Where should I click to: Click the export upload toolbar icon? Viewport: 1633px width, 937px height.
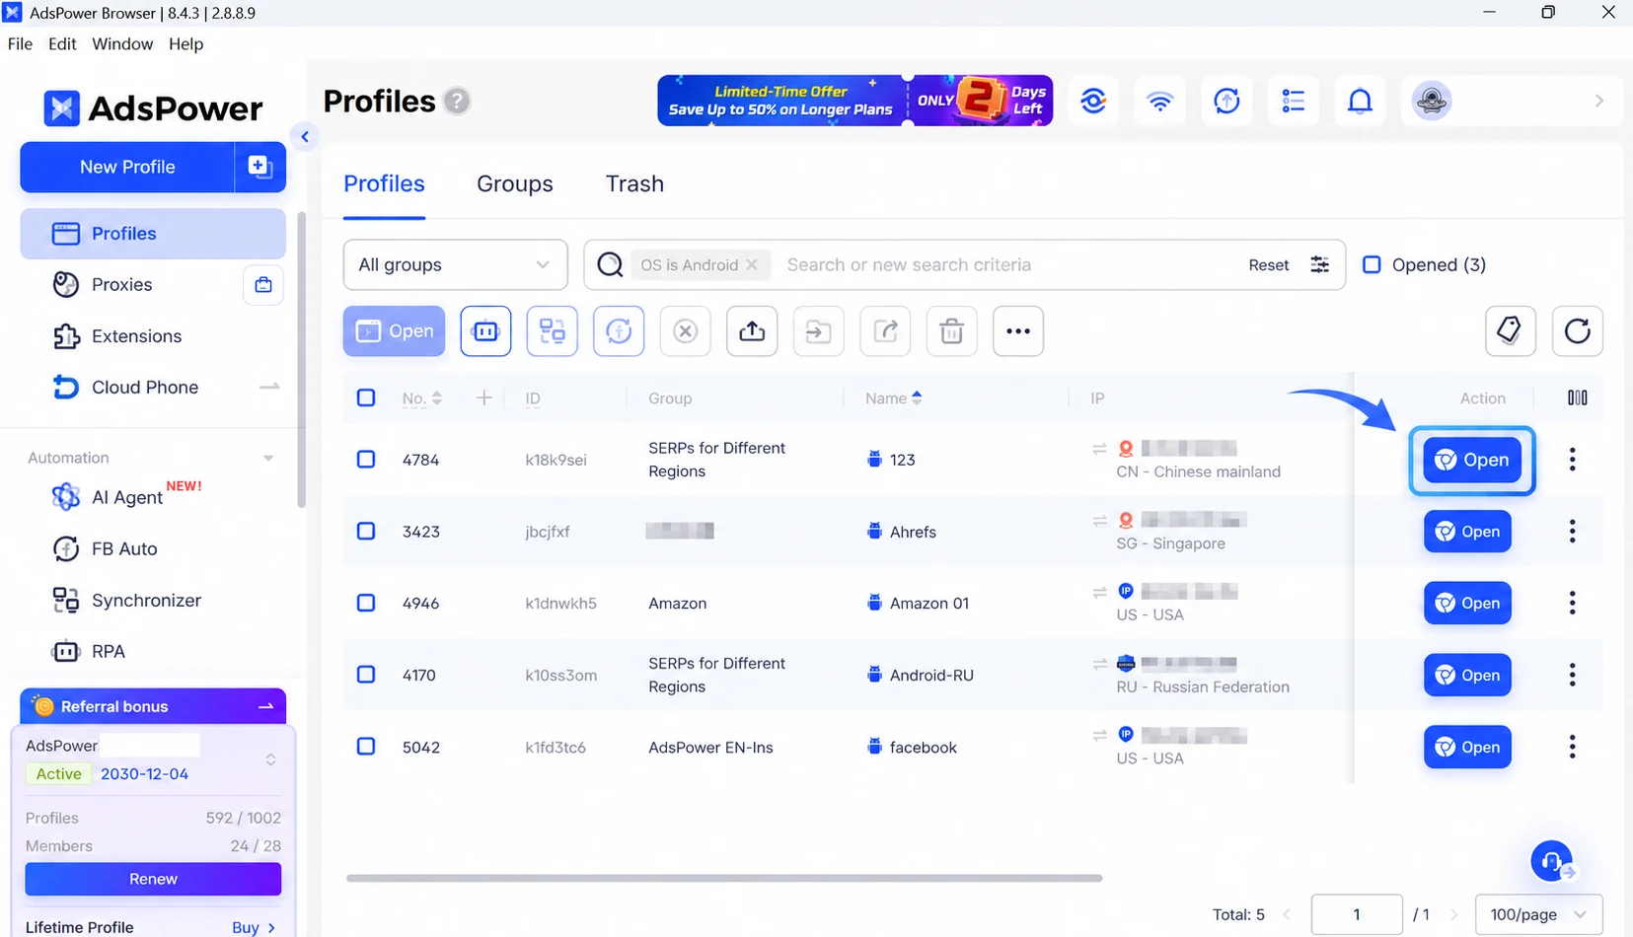point(752,331)
